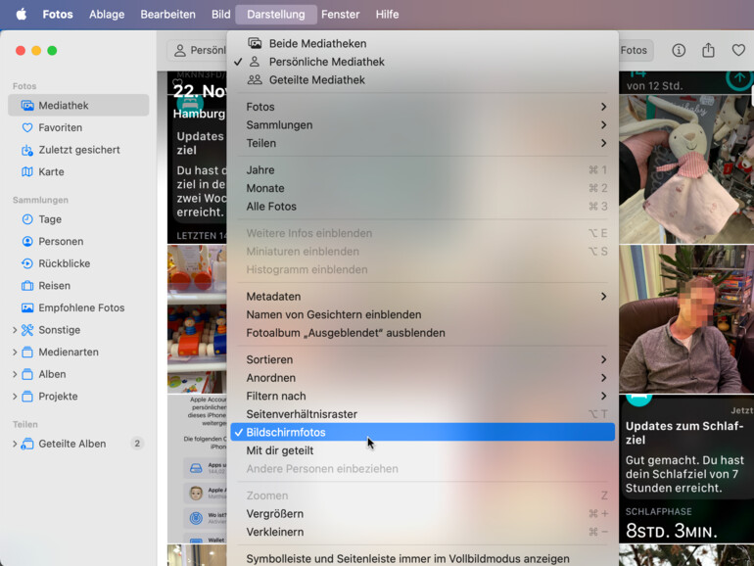
Task: Switch to Beide Mediatheken
Action: coord(423,43)
